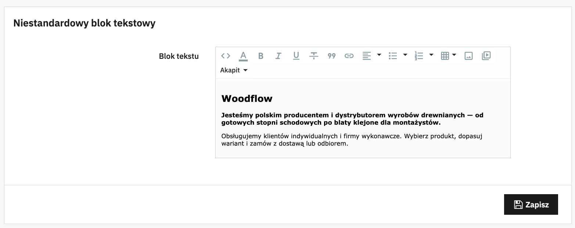Underline the selected text
575x228 pixels.
(x=296, y=56)
